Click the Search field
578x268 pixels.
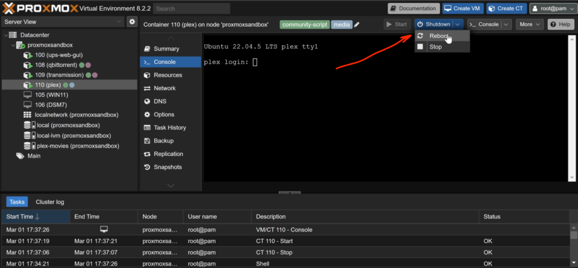tap(192, 8)
